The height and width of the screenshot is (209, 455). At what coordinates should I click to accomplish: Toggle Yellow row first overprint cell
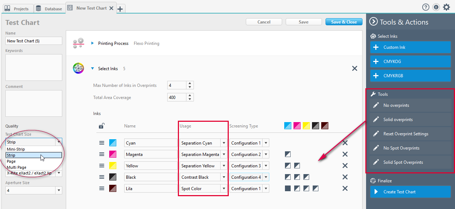(288, 166)
